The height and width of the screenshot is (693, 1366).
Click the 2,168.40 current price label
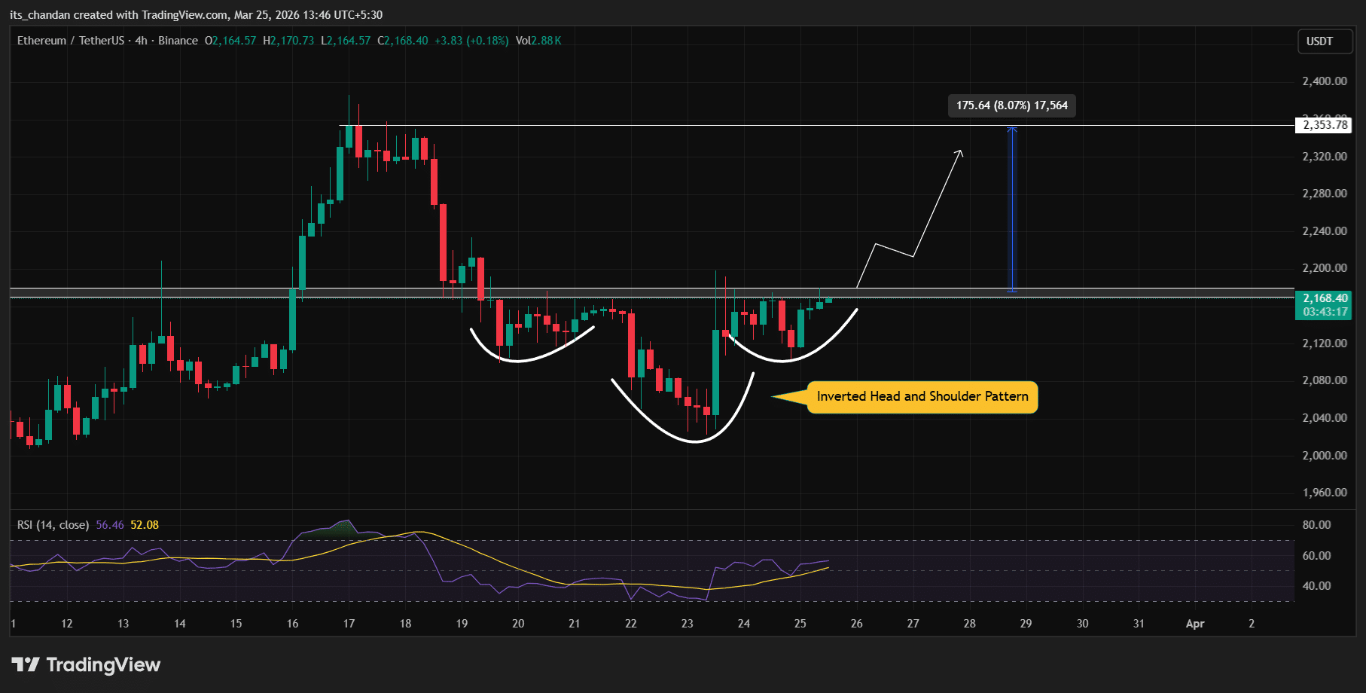[x=1325, y=299]
